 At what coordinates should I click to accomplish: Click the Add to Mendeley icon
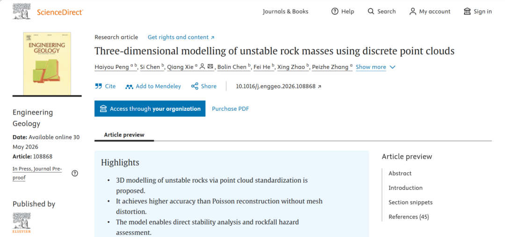[129, 86]
